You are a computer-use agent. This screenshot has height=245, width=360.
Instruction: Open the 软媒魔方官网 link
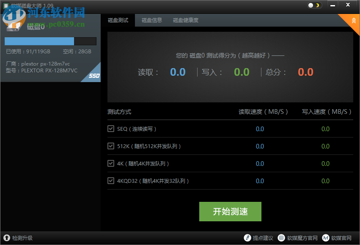[302, 238]
